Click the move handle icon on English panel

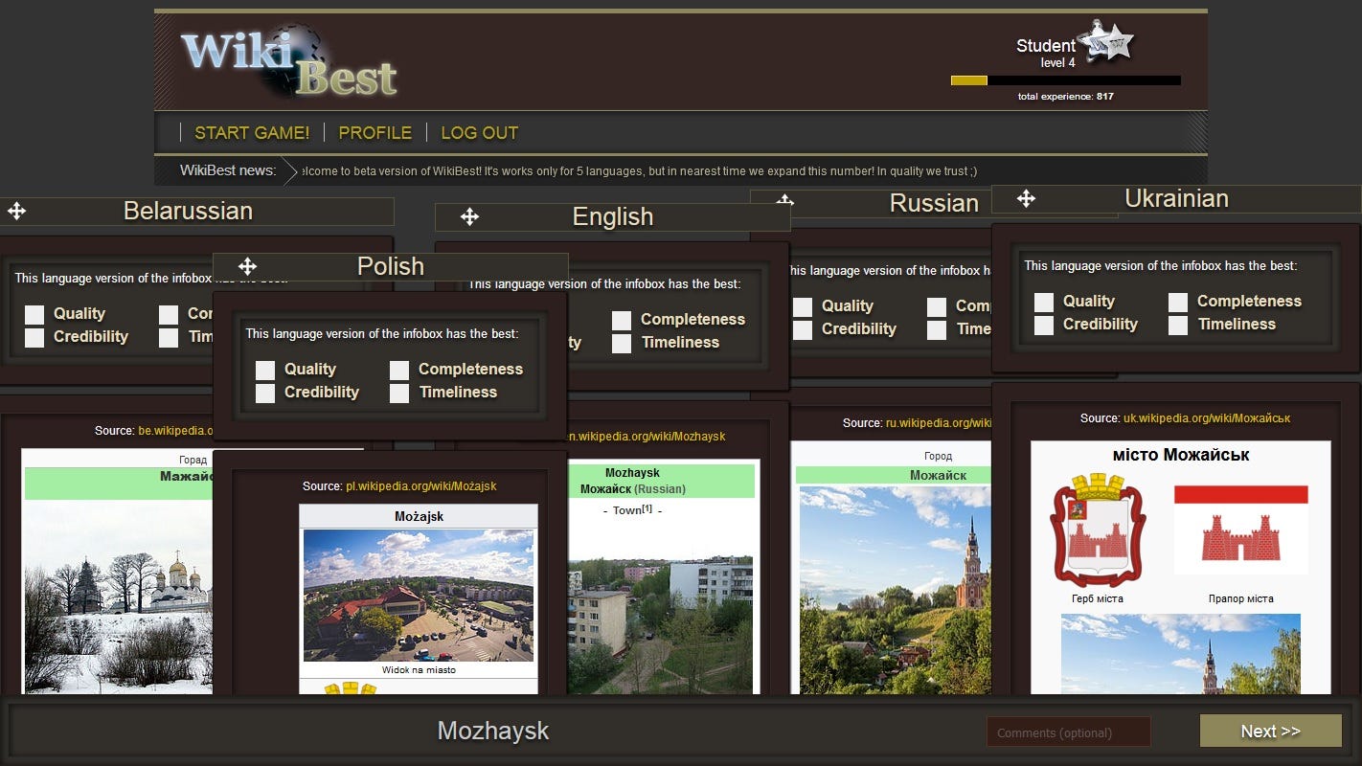tap(469, 216)
